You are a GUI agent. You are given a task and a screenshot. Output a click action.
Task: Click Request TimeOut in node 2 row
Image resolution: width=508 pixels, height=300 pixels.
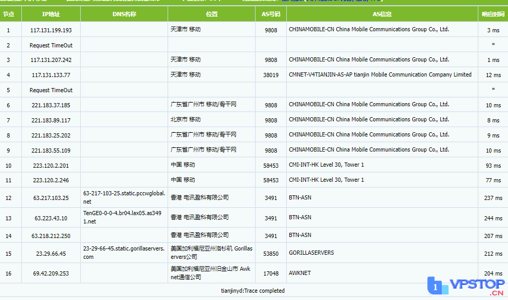(x=51, y=45)
